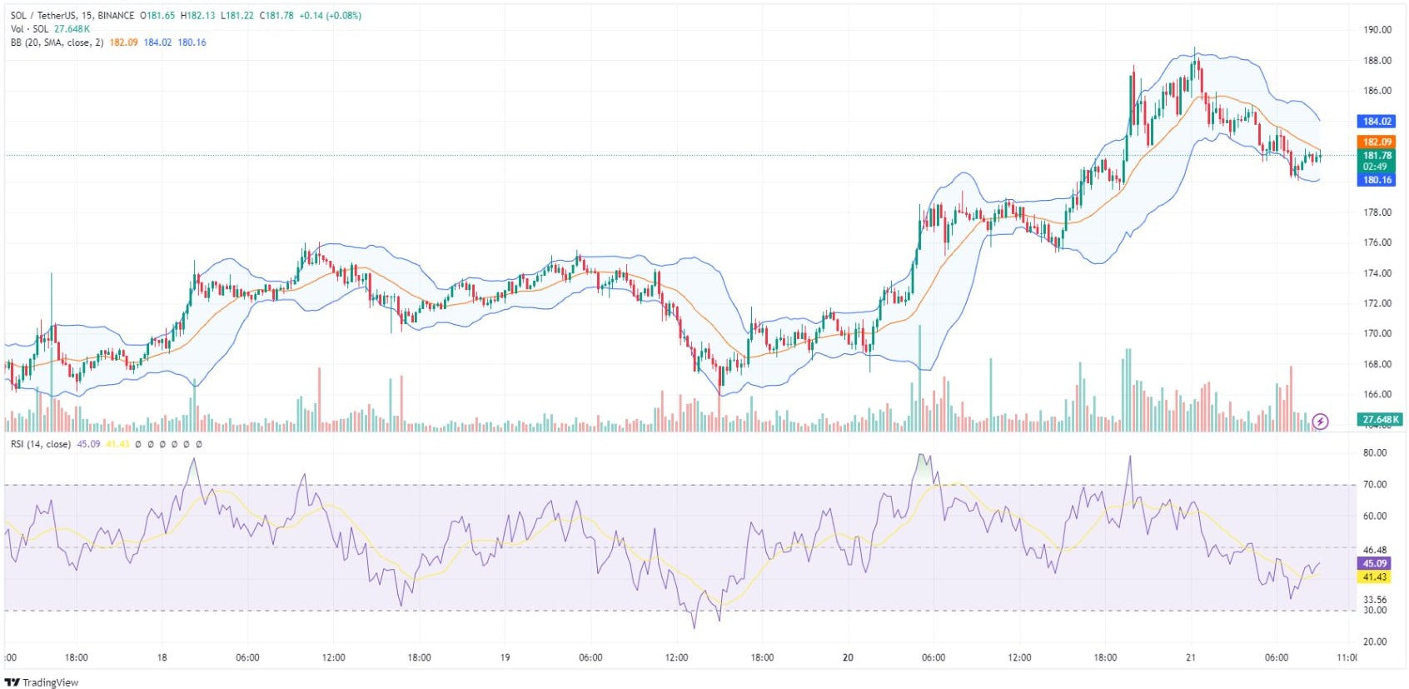Select the BB (20, SMA, close, 2) legend
This screenshot has height=689, width=1409.
[57, 42]
